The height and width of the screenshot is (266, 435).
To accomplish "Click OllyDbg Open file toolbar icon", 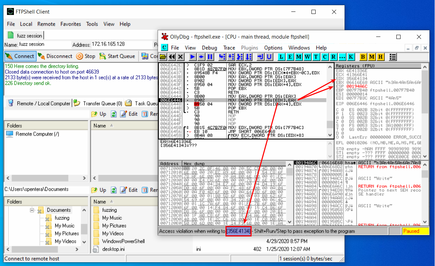I will pyautogui.click(x=163, y=57).
